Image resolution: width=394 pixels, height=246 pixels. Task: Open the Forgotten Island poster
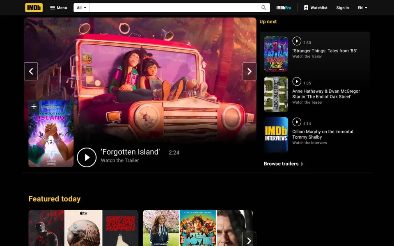pyautogui.click(x=51, y=134)
